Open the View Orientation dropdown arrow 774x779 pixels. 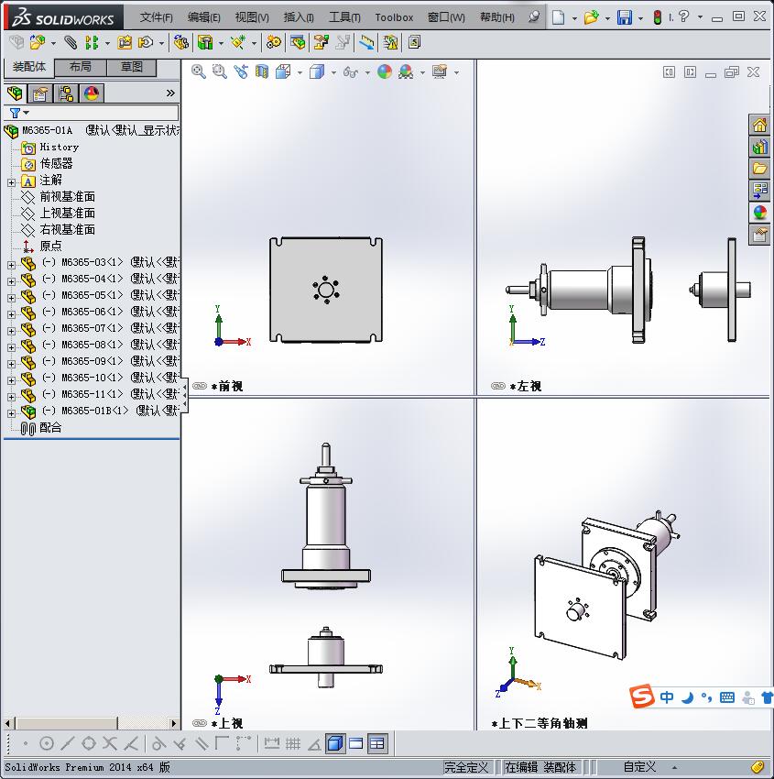(300, 73)
